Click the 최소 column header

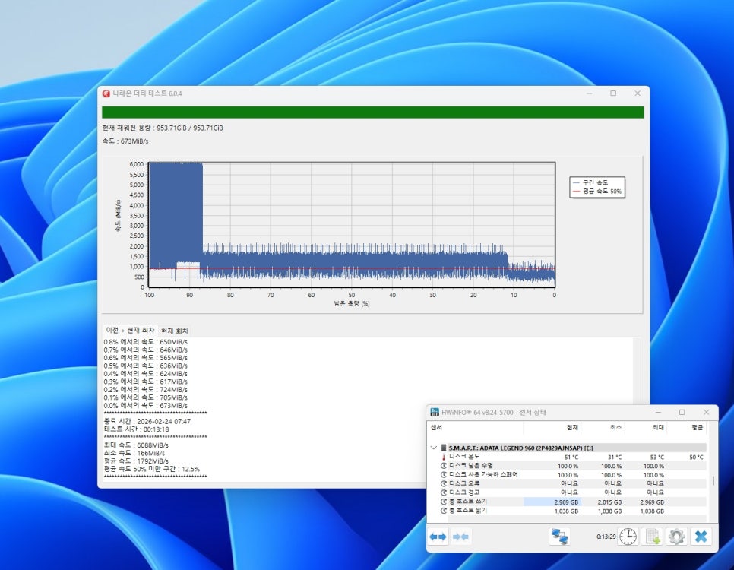[x=615, y=428]
